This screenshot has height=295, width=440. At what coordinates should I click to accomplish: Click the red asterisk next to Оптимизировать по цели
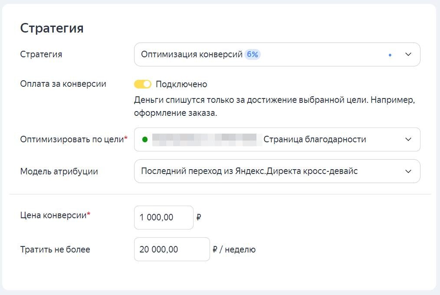[126, 136]
